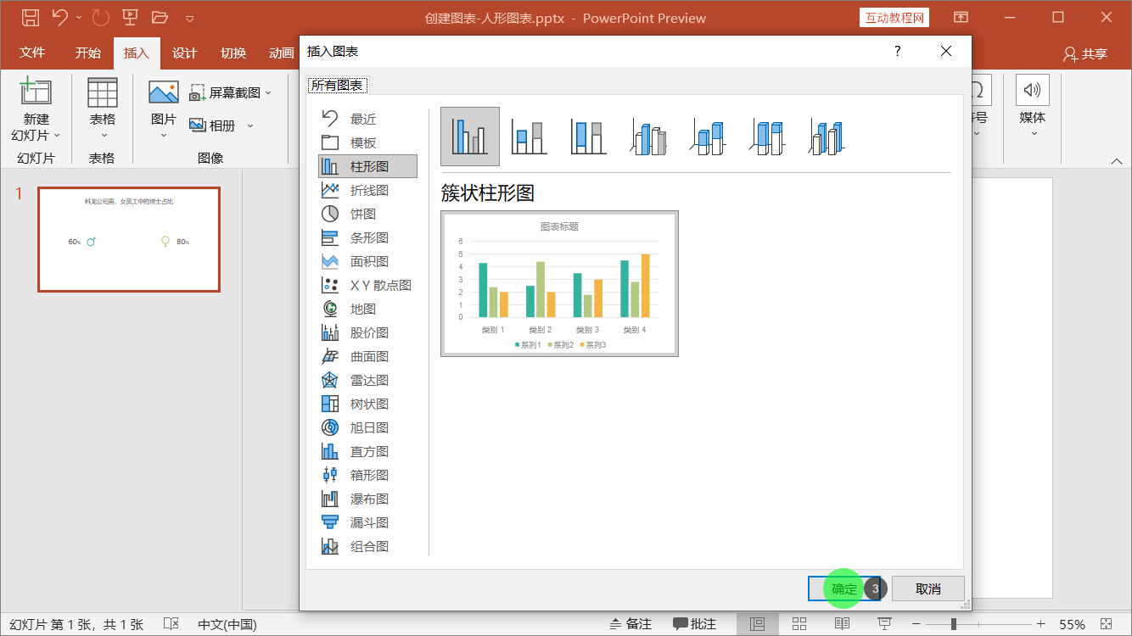Open the 所有图表 tab

pyautogui.click(x=337, y=85)
